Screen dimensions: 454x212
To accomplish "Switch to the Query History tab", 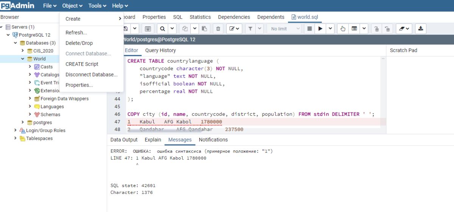I will [160, 50].
